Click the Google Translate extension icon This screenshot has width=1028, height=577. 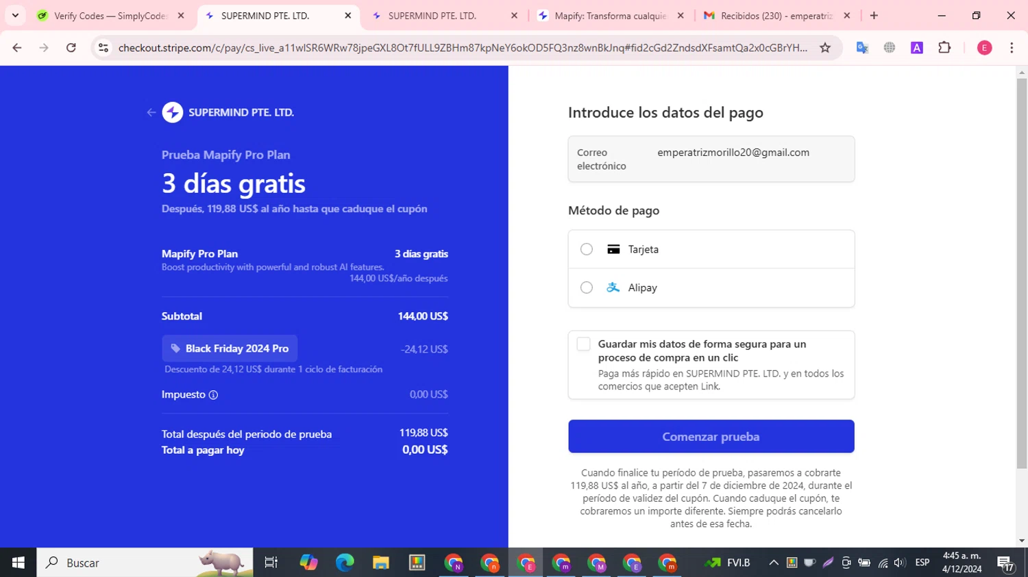pos(862,48)
